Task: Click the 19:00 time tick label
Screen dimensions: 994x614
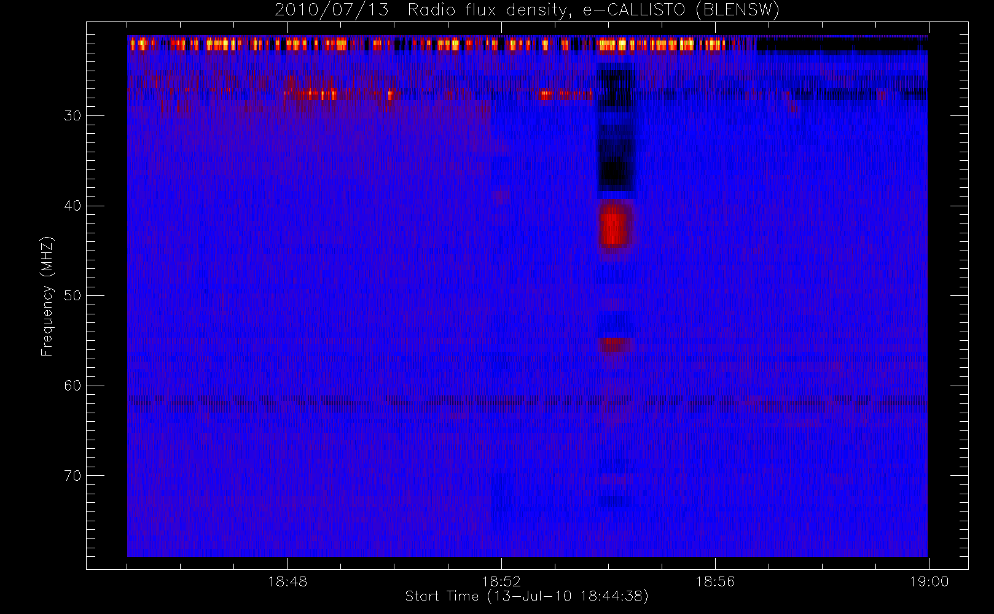Action: coord(929,581)
